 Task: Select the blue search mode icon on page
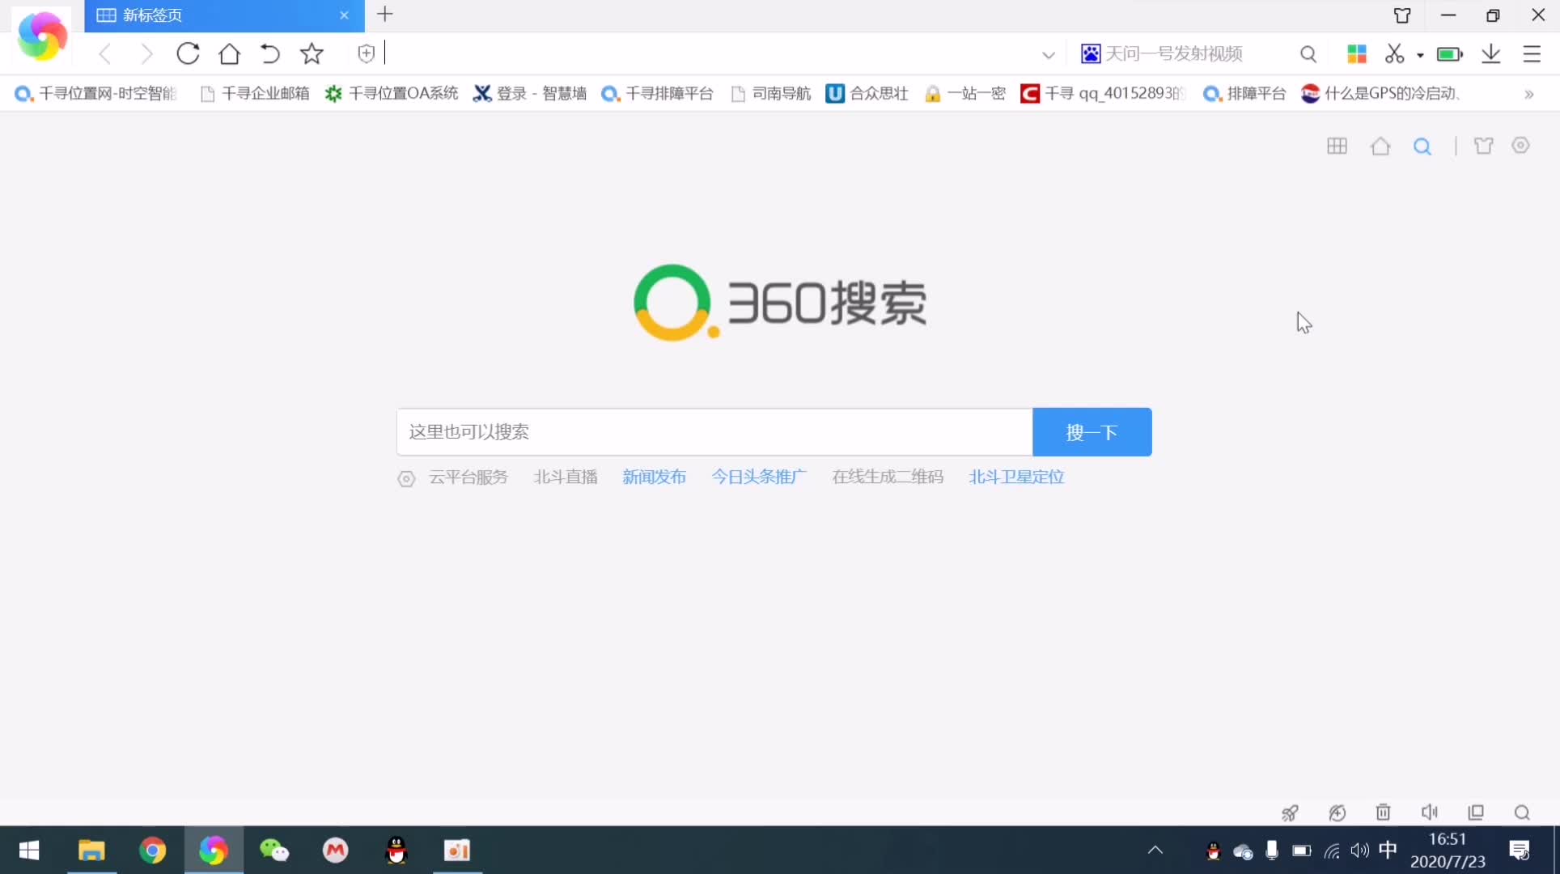(1422, 146)
